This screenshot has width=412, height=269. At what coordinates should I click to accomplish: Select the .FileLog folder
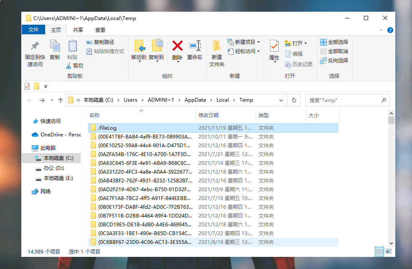click(x=213, y=128)
